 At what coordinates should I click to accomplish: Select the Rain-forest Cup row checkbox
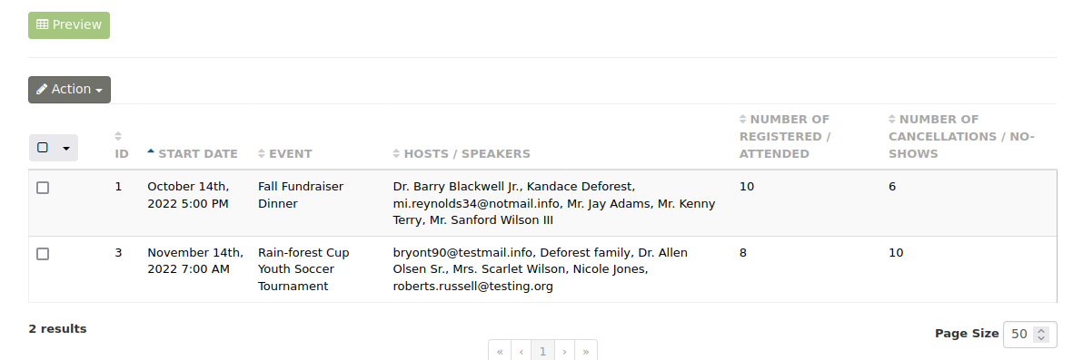click(43, 253)
